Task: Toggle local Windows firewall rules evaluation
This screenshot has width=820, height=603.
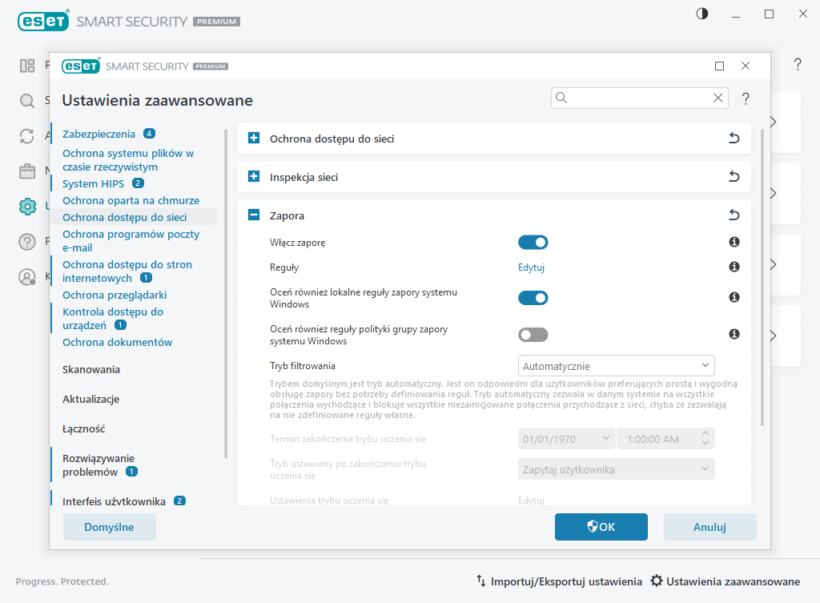Action: (x=533, y=298)
